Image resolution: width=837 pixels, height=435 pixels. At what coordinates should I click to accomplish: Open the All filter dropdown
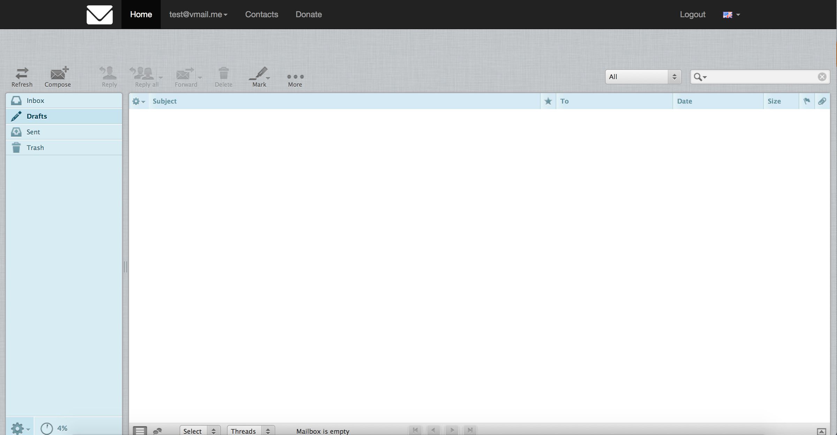point(642,76)
